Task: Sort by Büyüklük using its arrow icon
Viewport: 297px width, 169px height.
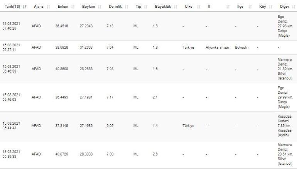Action: tap(175, 7)
